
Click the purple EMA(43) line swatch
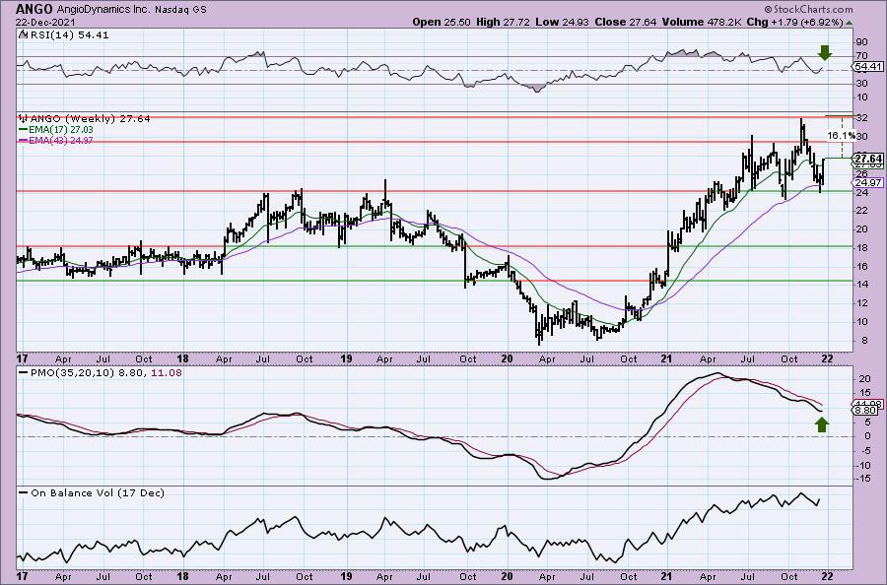coord(23,140)
